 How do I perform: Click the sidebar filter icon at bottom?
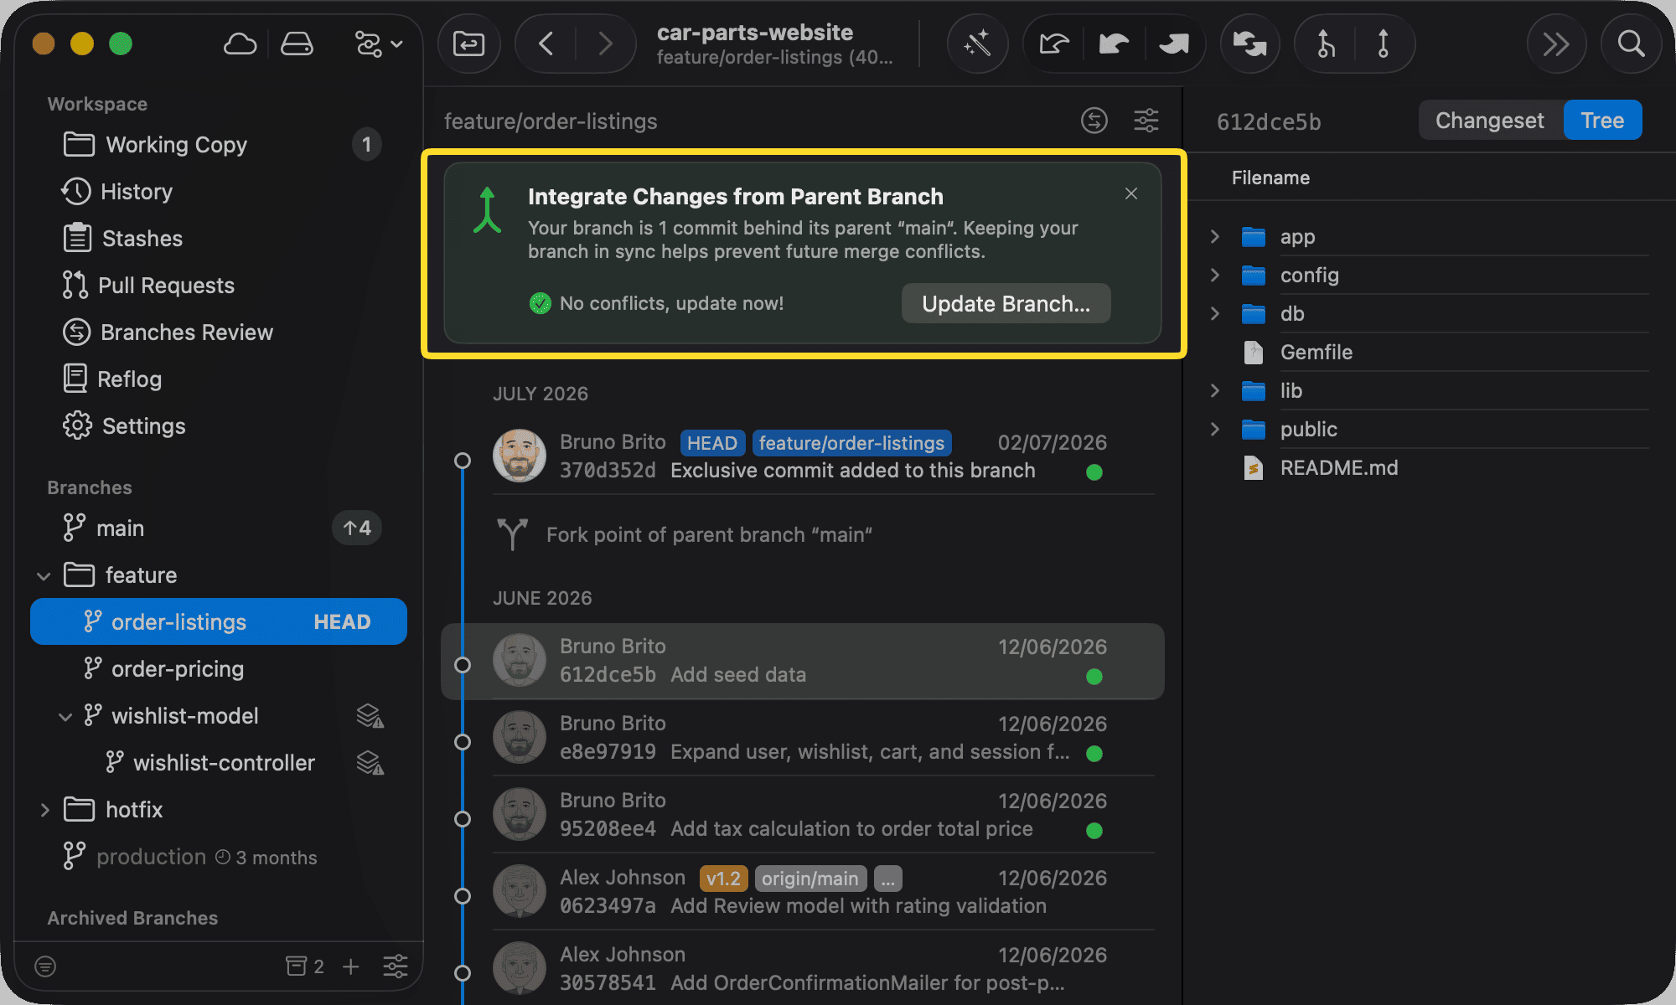(x=45, y=966)
